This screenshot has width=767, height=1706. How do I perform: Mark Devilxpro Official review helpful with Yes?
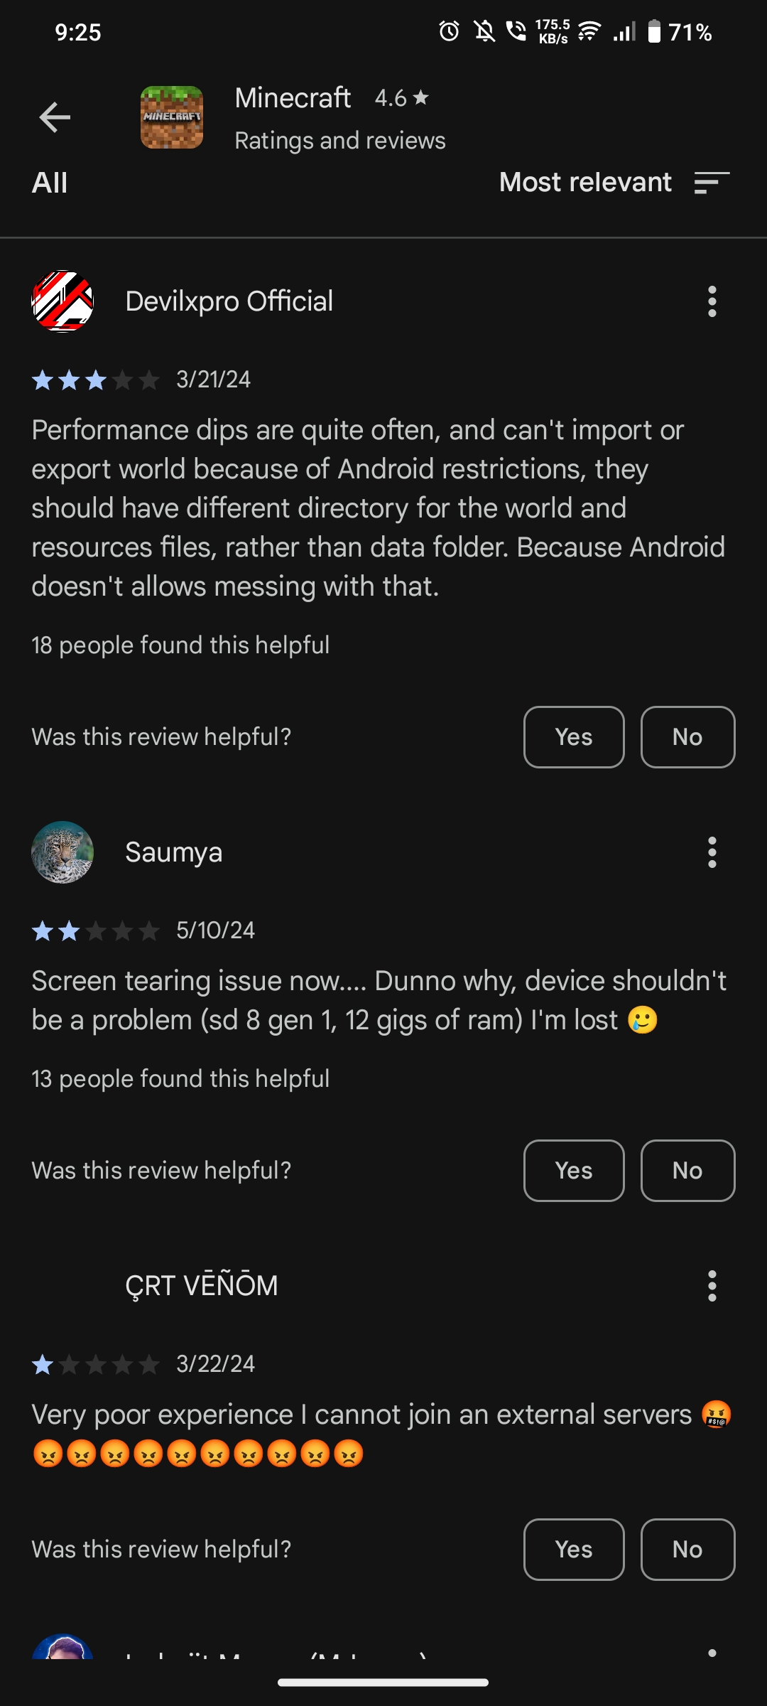point(574,737)
